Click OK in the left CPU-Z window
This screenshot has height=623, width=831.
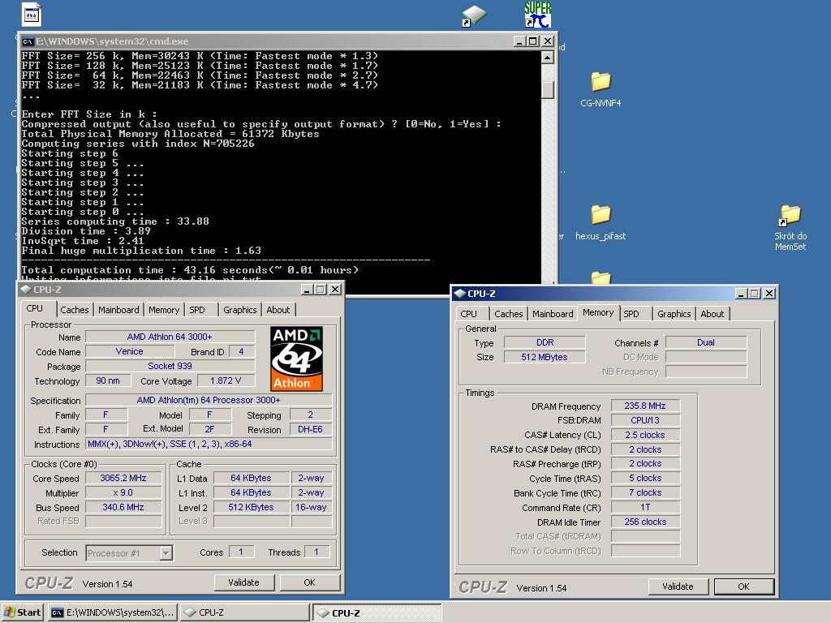click(x=309, y=582)
